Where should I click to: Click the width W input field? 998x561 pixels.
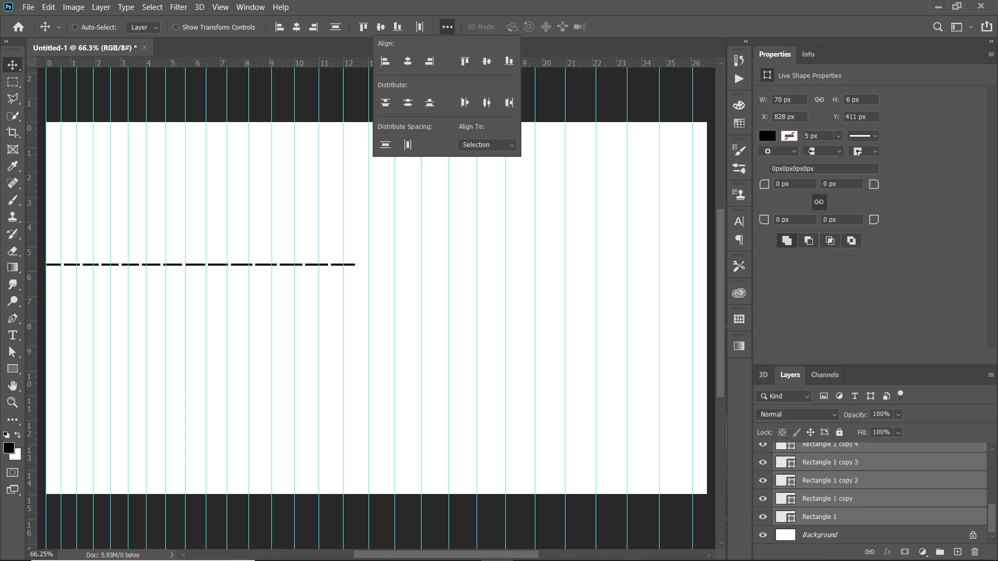click(789, 100)
